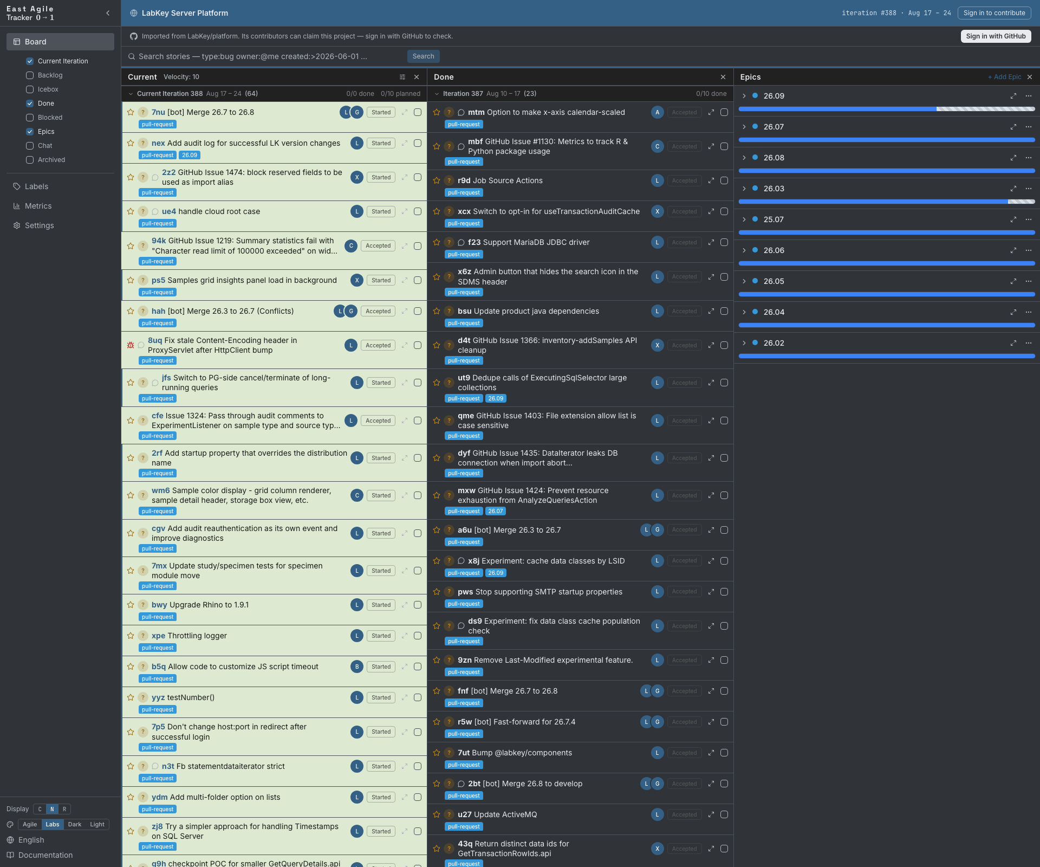
Task: Run the story Search button
Action: [423, 56]
